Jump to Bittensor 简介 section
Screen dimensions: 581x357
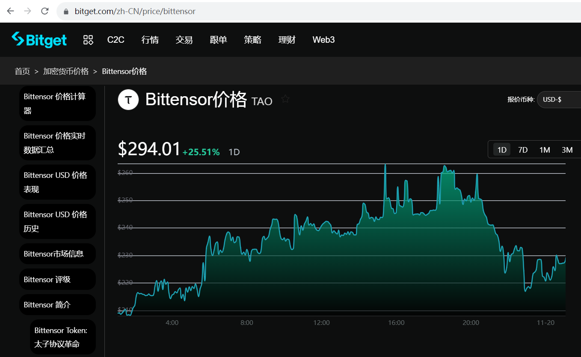tap(57, 305)
